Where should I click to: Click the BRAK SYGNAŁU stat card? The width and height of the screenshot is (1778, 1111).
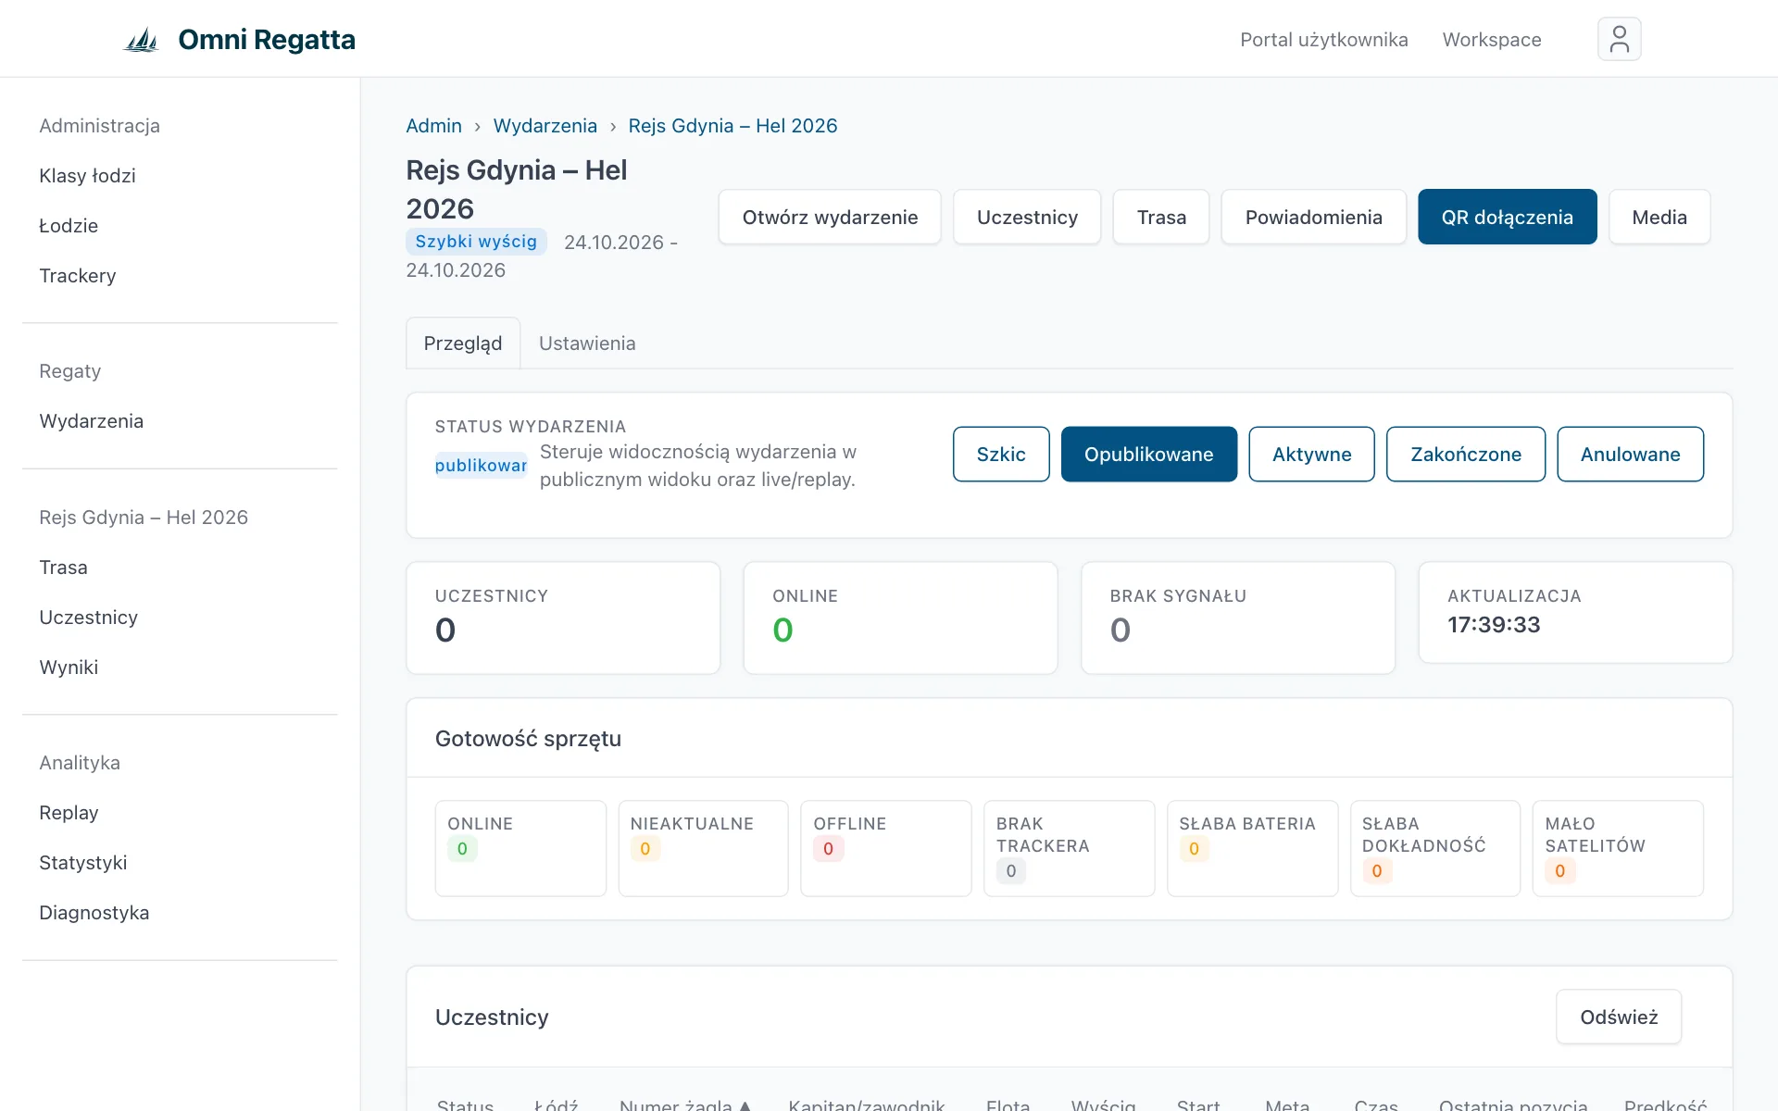click(1238, 618)
